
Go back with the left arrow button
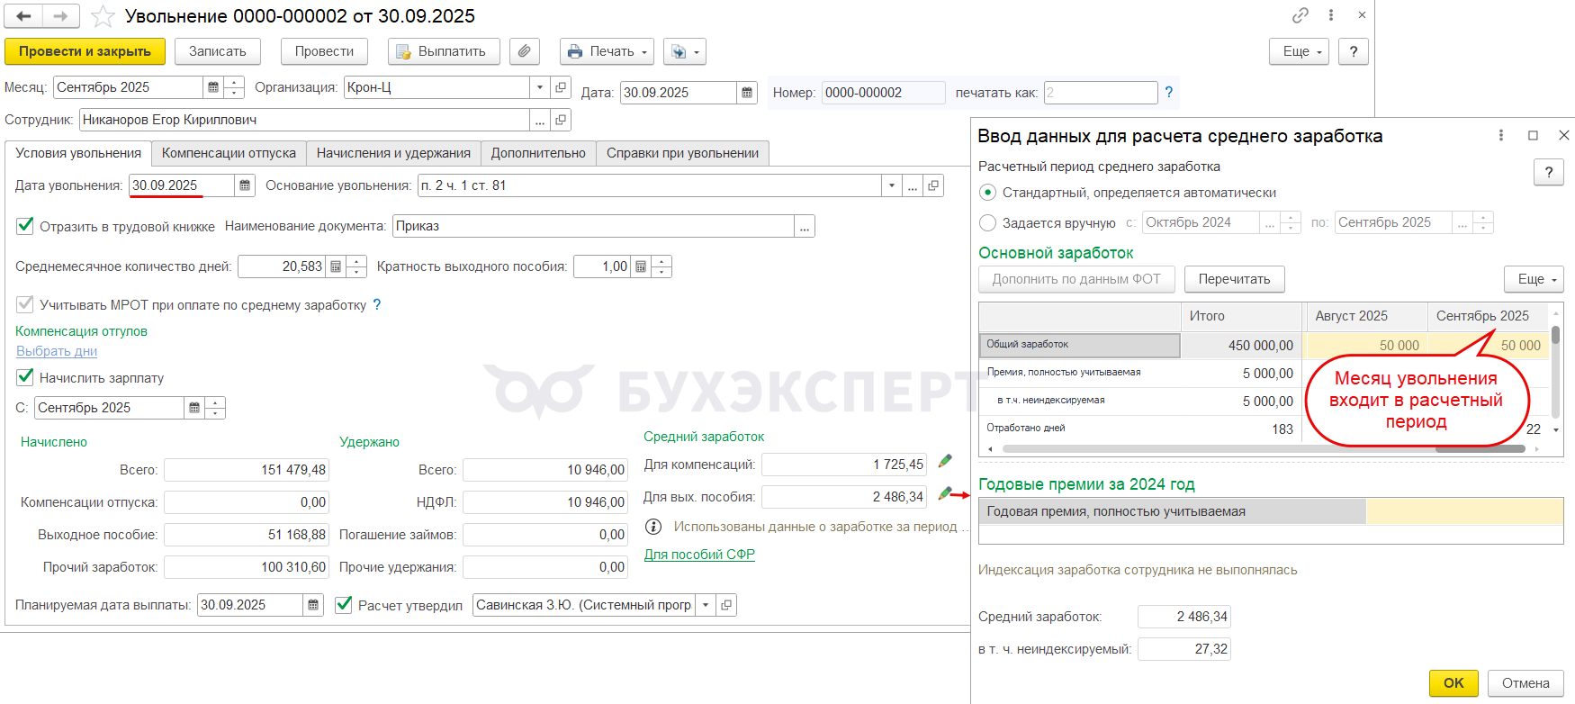(x=23, y=16)
